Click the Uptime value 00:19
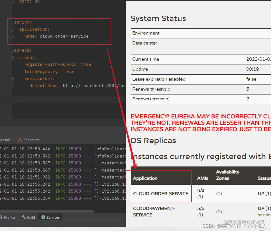The image size is (271, 231). (x=253, y=69)
